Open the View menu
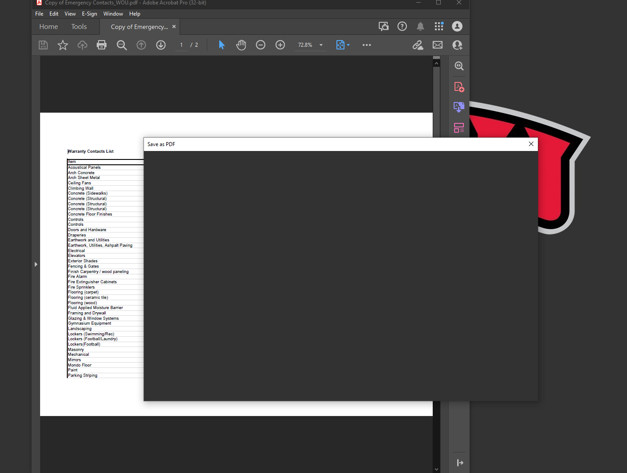Viewport: 627px width, 473px height. pos(70,14)
